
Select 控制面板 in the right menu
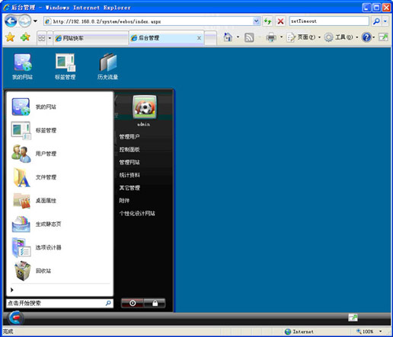(x=129, y=150)
